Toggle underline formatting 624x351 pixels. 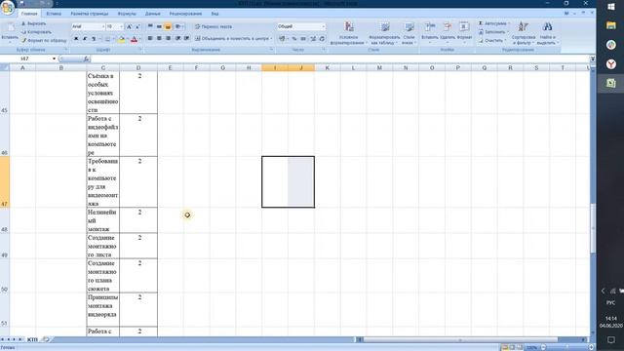[x=94, y=39]
